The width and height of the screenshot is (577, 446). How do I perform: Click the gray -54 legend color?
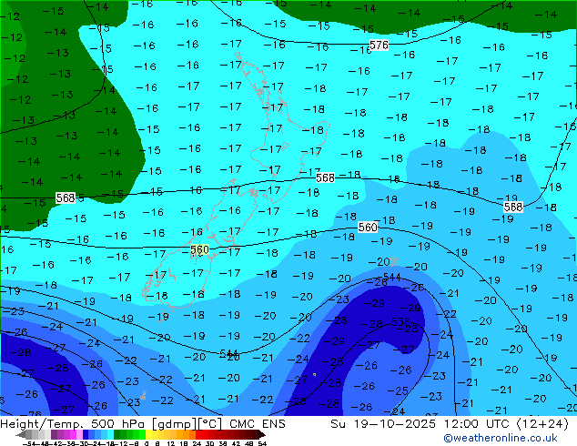(x=29, y=434)
